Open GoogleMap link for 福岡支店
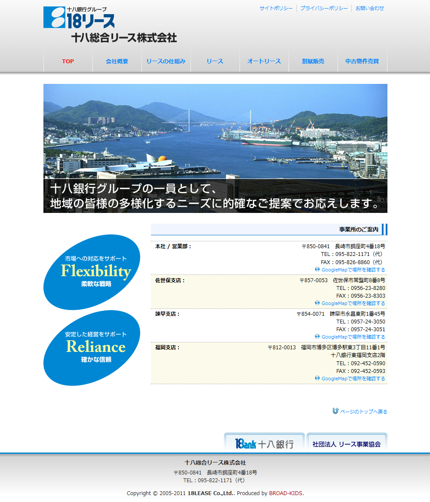The height and width of the screenshot is (502, 430). tap(353, 379)
